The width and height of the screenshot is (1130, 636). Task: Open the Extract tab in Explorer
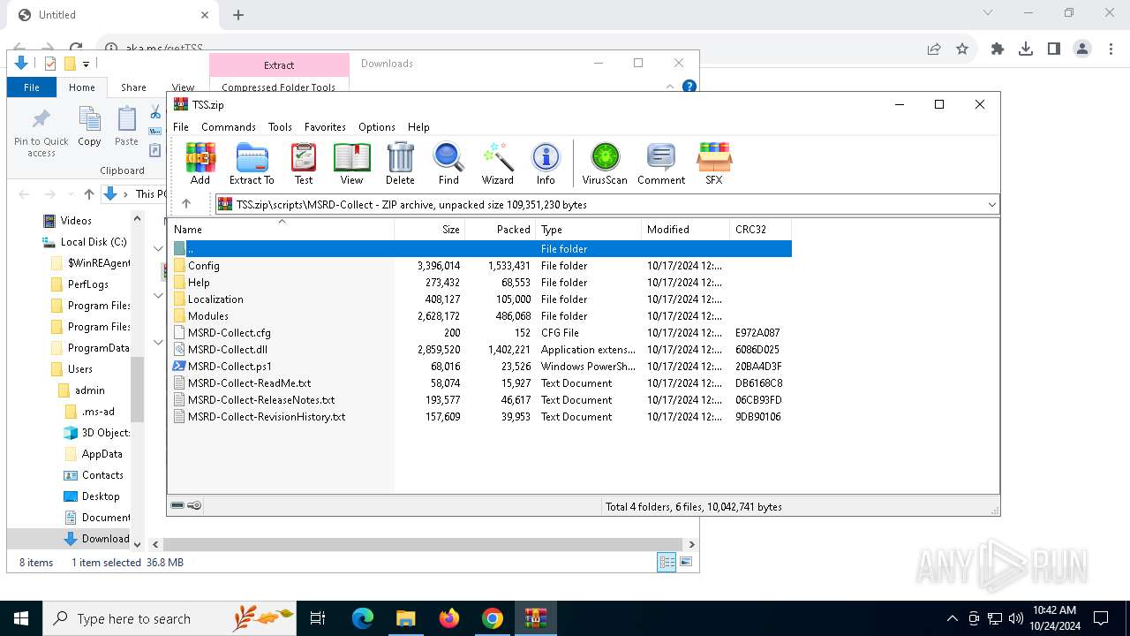point(279,64)
